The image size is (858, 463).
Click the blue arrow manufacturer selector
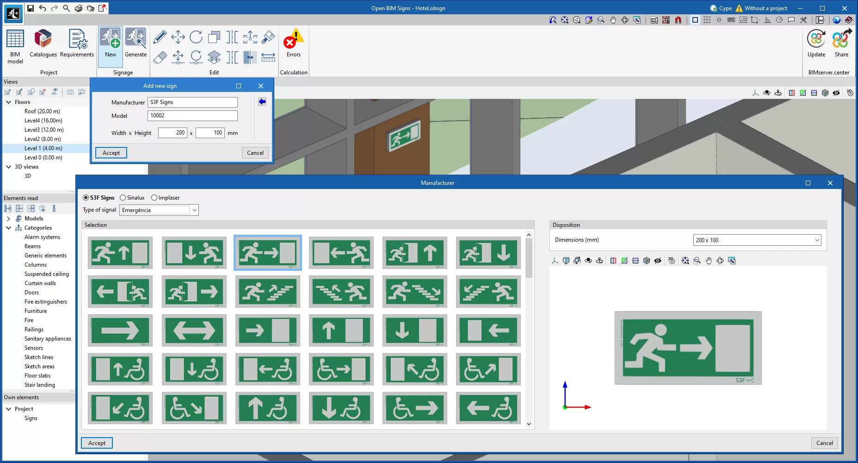[x=262, y=102]
